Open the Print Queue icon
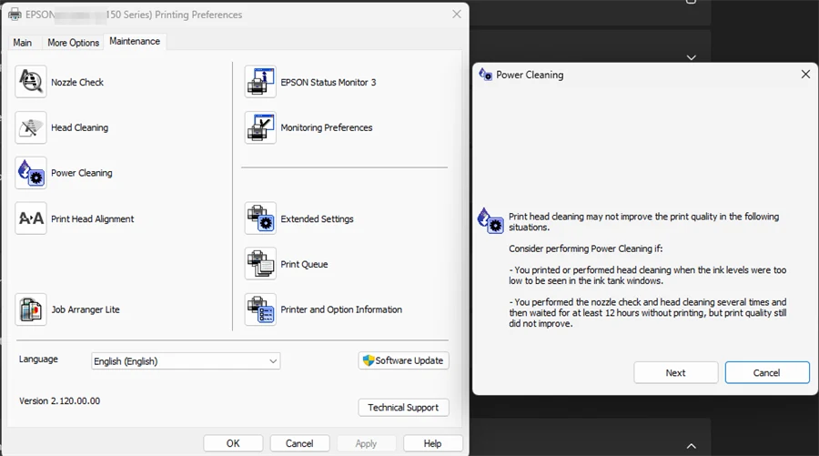819x456 pixels. 260,264
